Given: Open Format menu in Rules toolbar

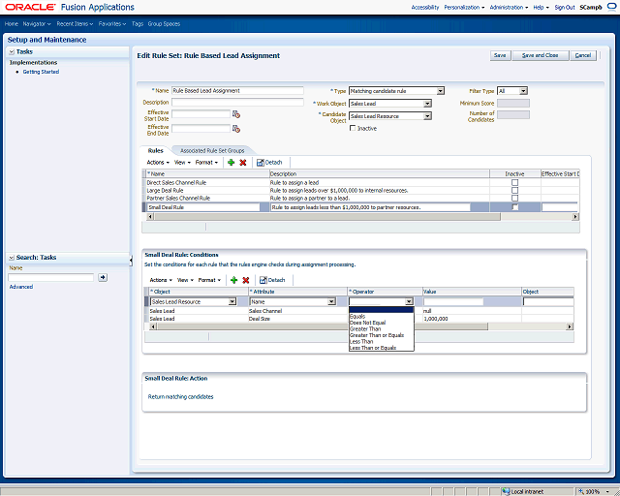Looking at the screenshot, I should coord(206,162).
